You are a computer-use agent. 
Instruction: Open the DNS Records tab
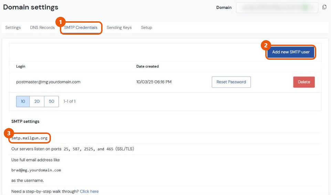(42, 27)
